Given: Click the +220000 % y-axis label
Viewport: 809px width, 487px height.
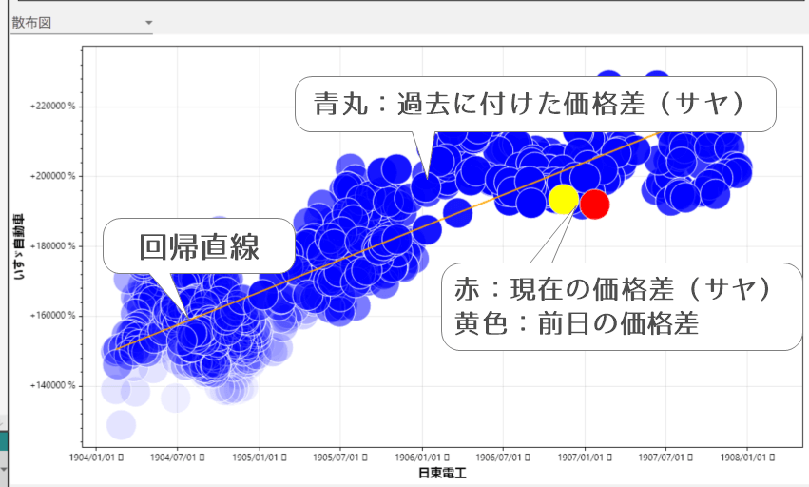Looking at the screenshot, I should pos(52,107).
